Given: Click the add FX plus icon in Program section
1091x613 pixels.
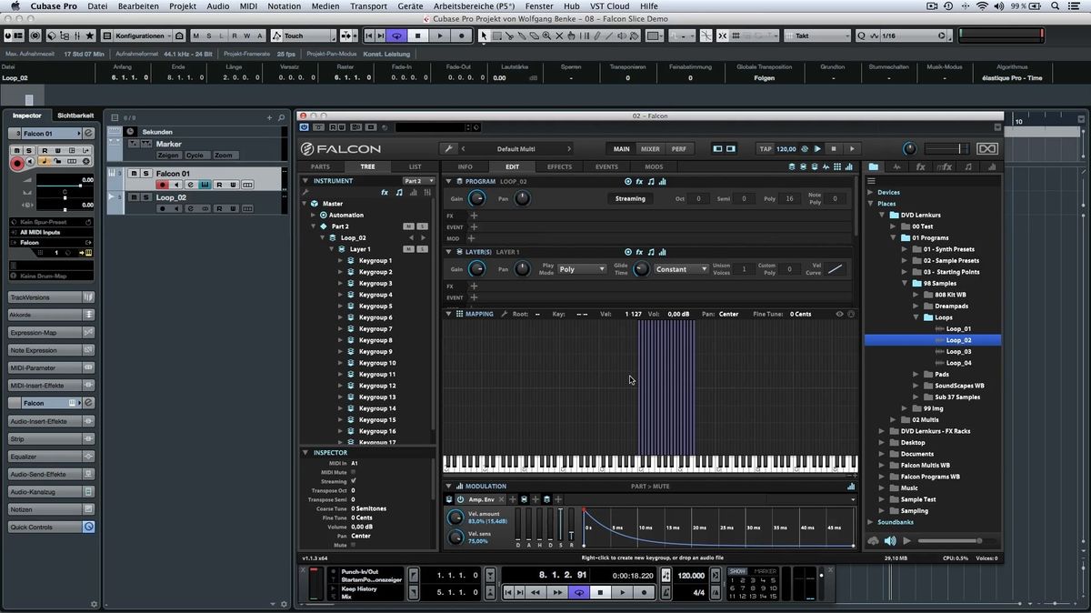Looking at the screenshot, I should (474, 216).
